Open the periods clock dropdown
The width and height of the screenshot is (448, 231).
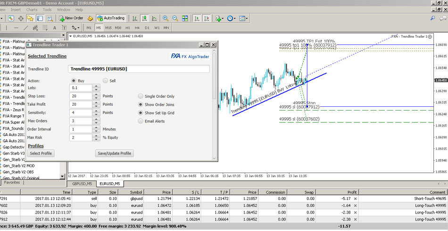[x=231, y=18]
